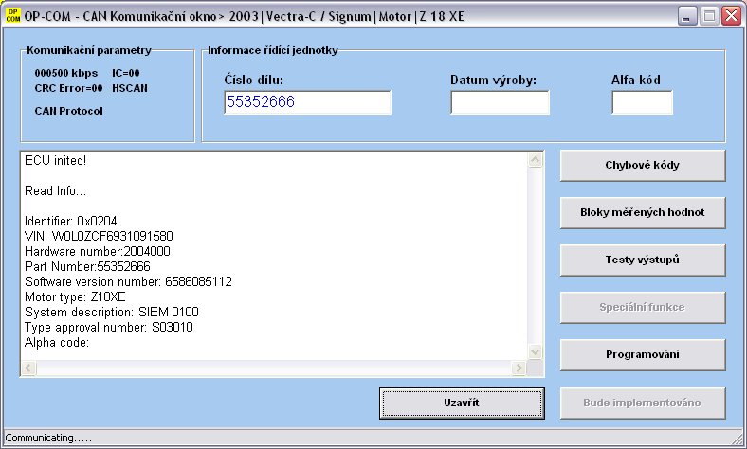Select the Software version number line
The image size is (747, 449).
(x=128, y=282)
